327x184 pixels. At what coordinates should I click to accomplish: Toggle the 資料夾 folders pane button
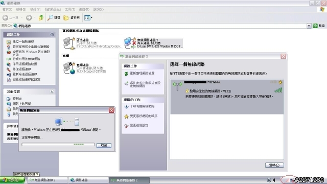coord(72,18)
